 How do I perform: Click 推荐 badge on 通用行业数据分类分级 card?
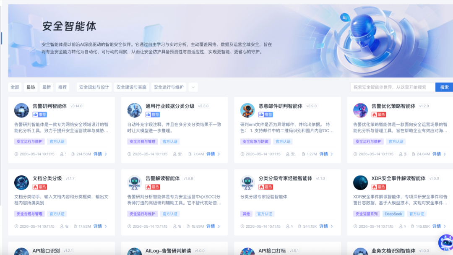(x=153, y=114)
